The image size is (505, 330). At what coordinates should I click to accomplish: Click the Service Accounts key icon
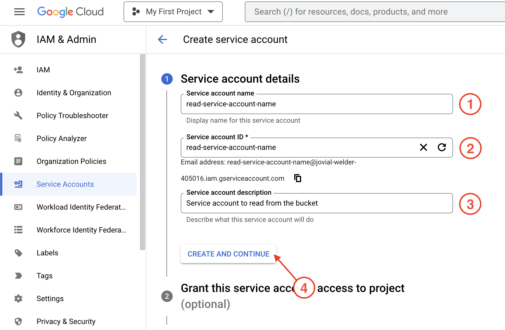(x=19, y=184)
